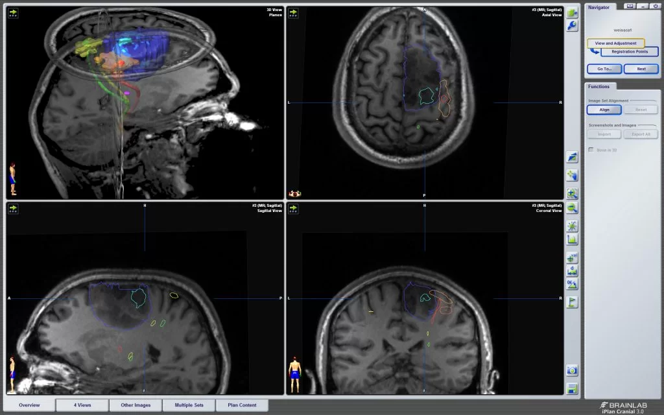Toggle the Bone in 3D checkbox
664x415 pixels.
point(591,150)
